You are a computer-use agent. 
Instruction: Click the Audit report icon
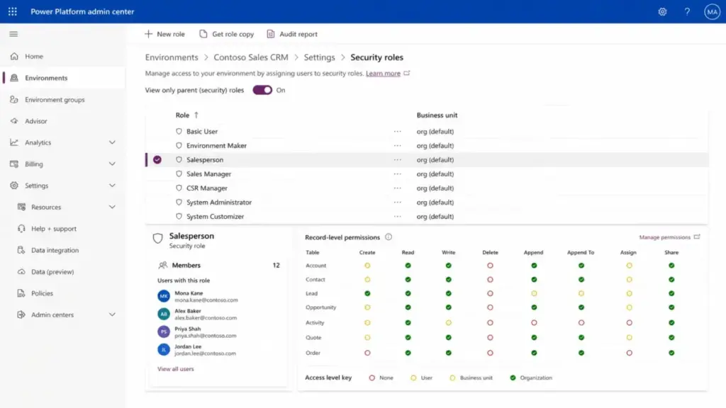coord(271,34)
